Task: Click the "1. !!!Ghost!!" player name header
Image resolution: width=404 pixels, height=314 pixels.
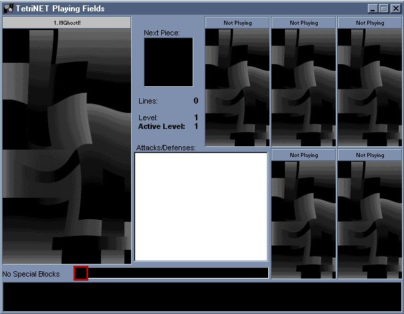Action: tap(67, 23)
